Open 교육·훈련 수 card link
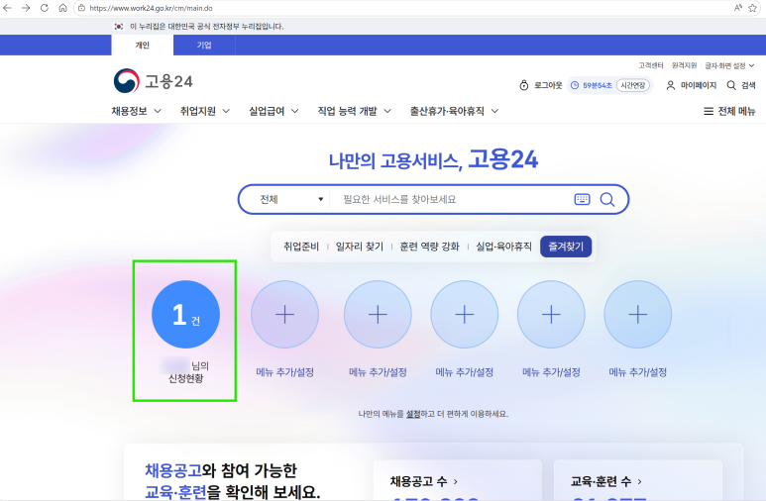766x501 pixels. 606,481
